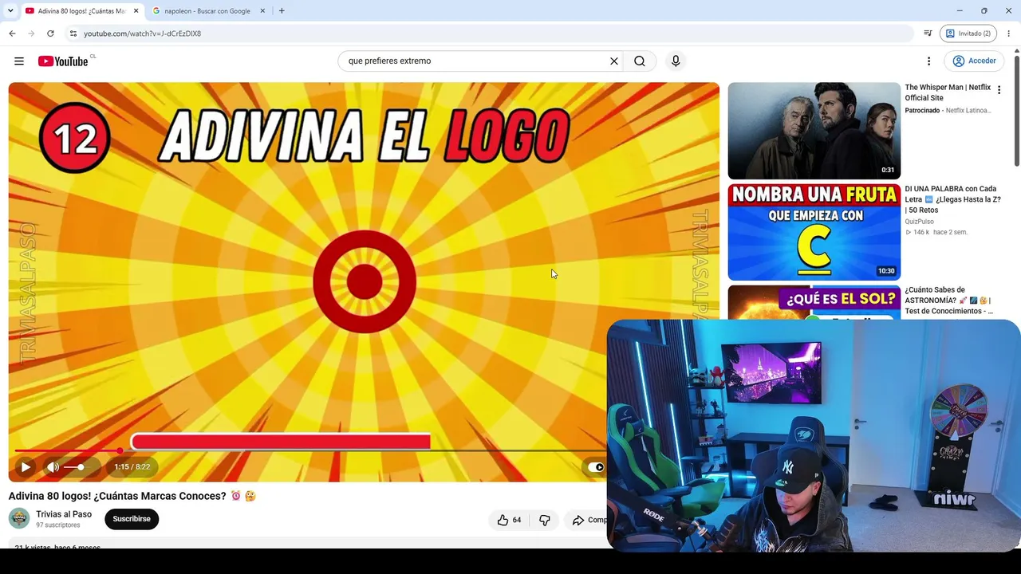Dislike the video with thumbs down
Image resolution: width=1021 pixels, height=574 pixels.
click(x=545, y=520)
